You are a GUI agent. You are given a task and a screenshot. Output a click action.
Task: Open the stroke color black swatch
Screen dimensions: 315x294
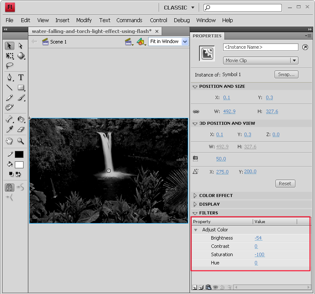click(x=19, y=154)
